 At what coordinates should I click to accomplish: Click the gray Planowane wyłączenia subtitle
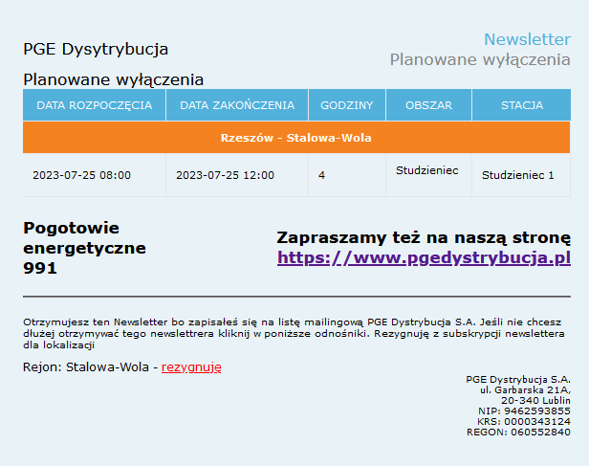click(480, 59)
